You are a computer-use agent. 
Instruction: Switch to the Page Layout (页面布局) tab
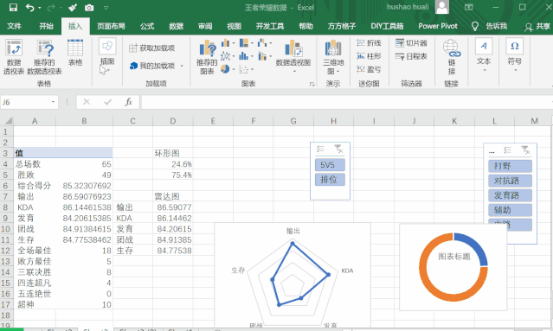(x=111, y=26)
